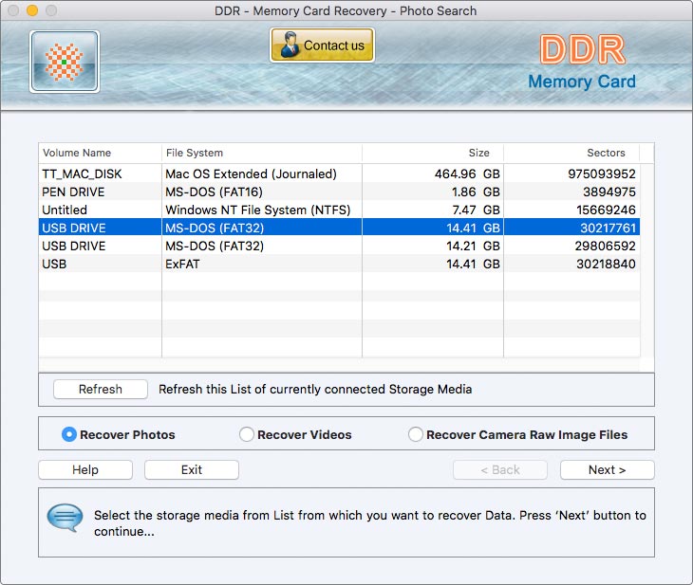Click the Sectors column header

point(571,153)
